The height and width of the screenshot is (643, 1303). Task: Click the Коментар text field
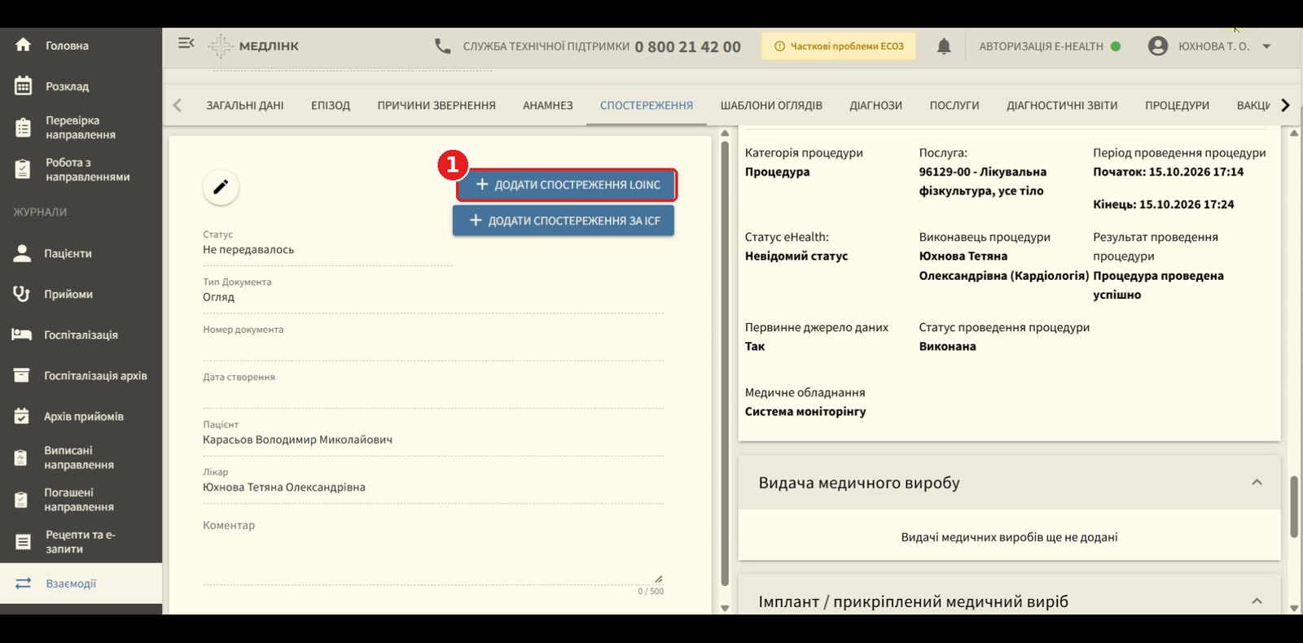433,551
